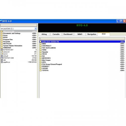The image size is (126, 126).
Task: Click the MERCEDES folder icon
Action: [x=41, y=58]
